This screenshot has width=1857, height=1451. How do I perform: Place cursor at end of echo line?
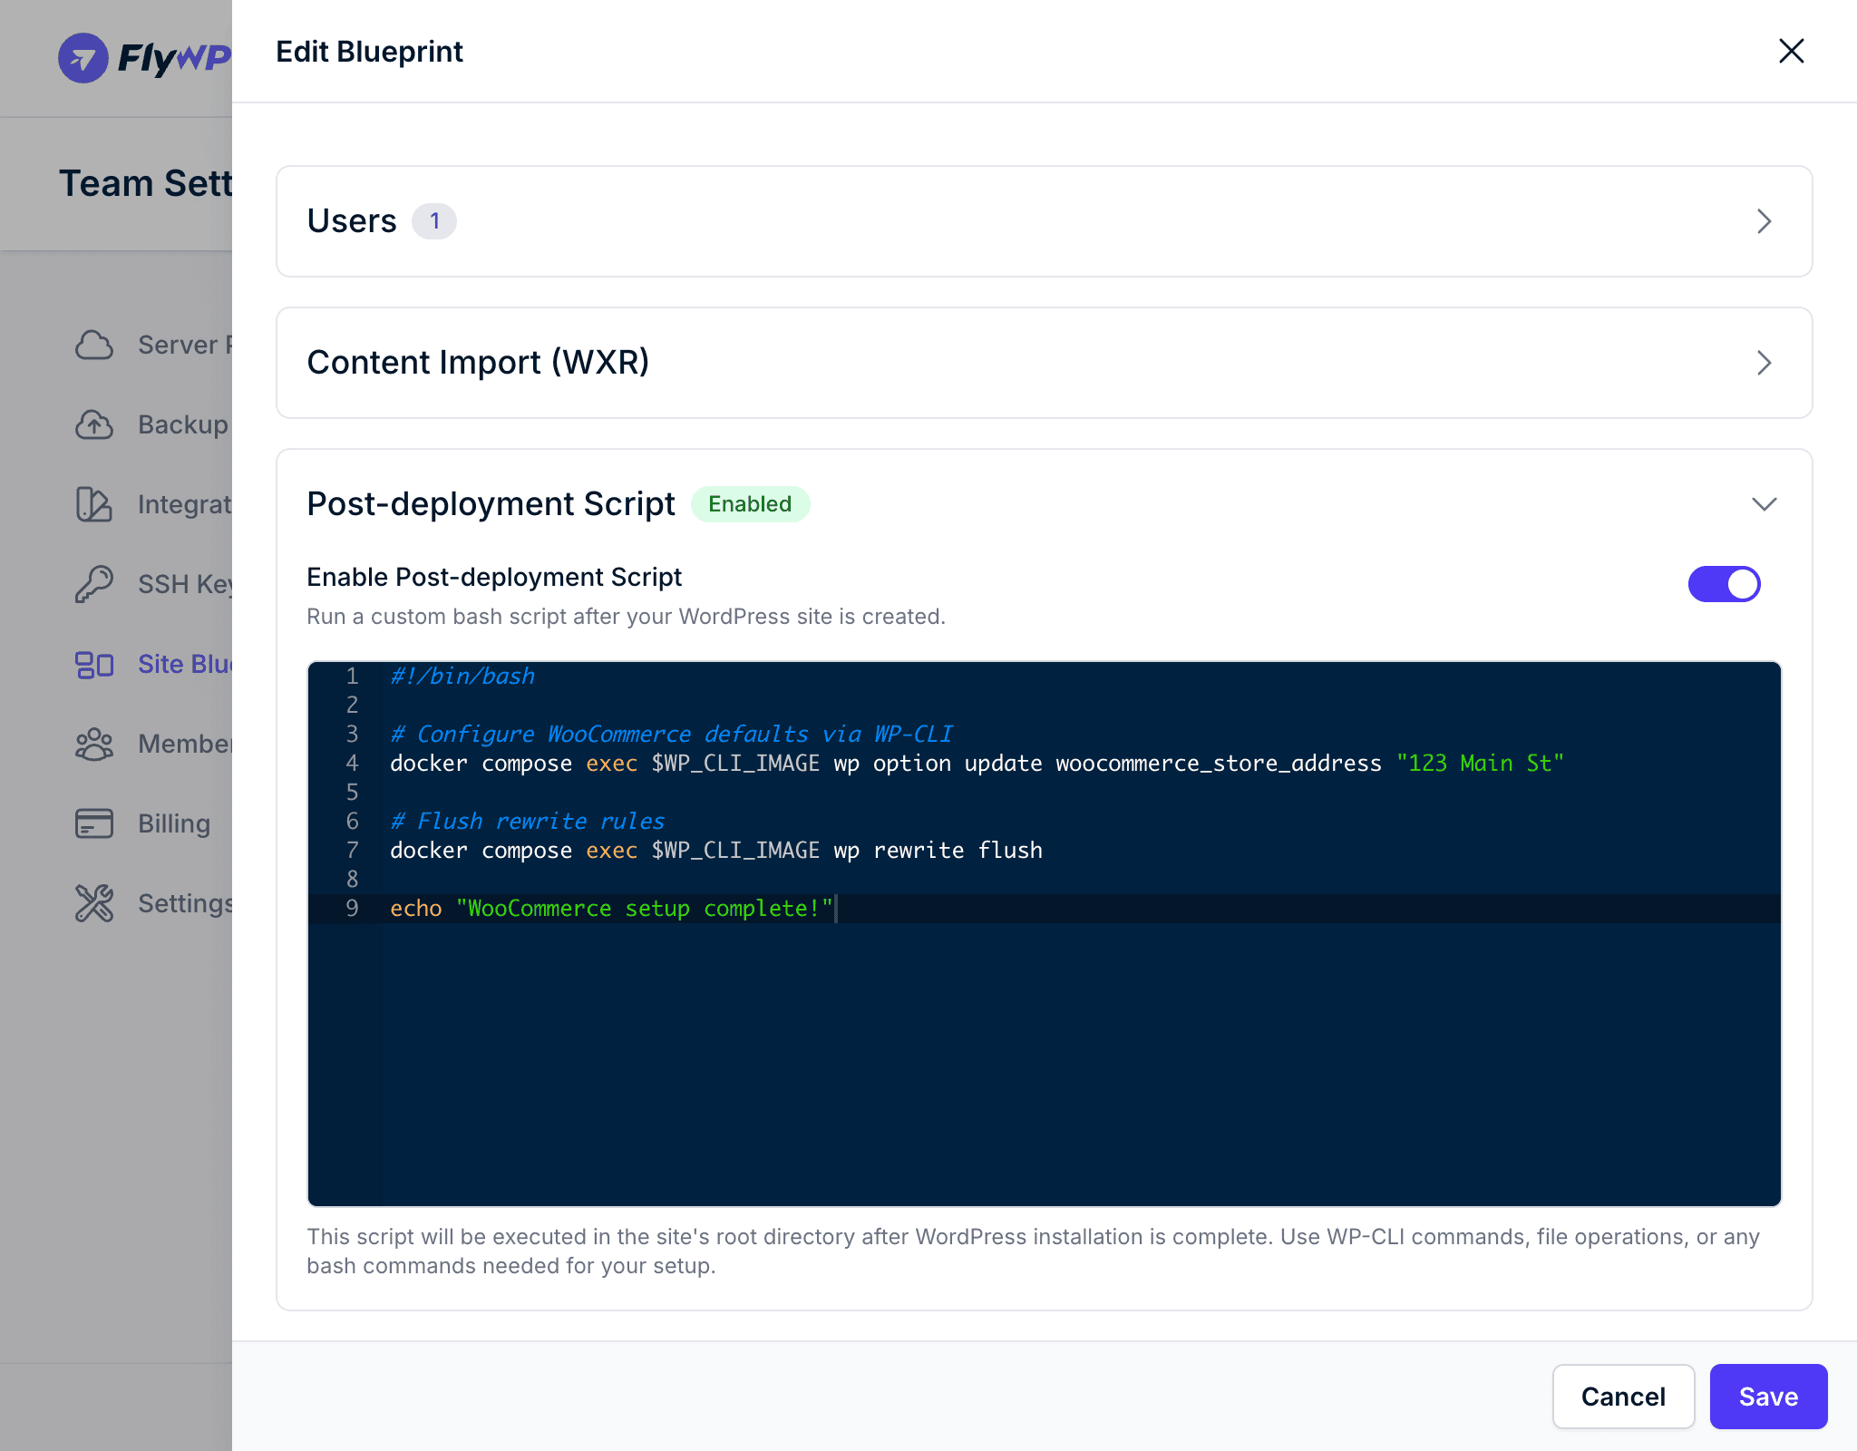[x=835, y=909]
